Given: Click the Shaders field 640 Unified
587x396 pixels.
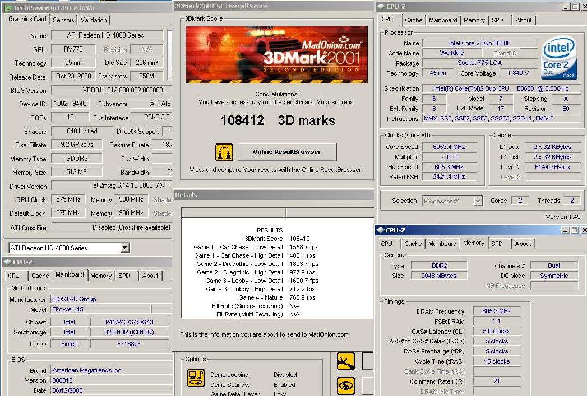Looking at the screenshot, I should point(82,131).
